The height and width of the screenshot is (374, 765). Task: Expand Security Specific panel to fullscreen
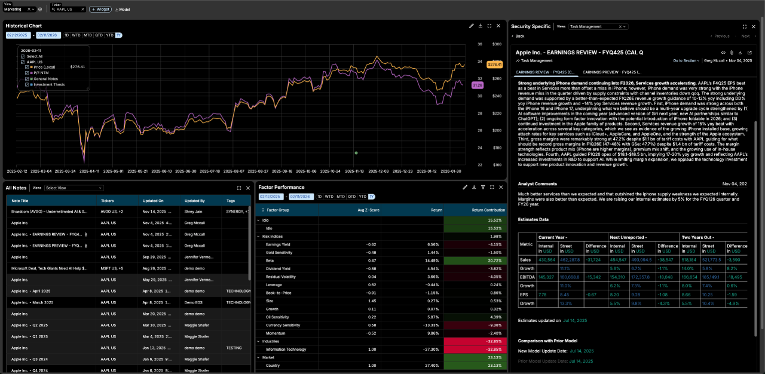745,26
